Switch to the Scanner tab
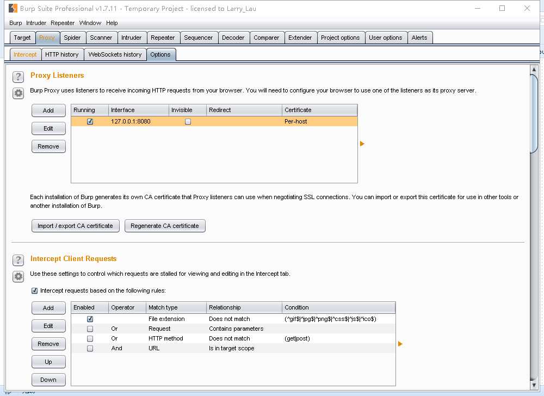This screenshot has height=396, width=544. coord(101,38)
